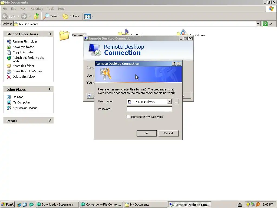Click the security shield tray icon
The width and height of the screenshot is (277, 208).
pos(248,205)
